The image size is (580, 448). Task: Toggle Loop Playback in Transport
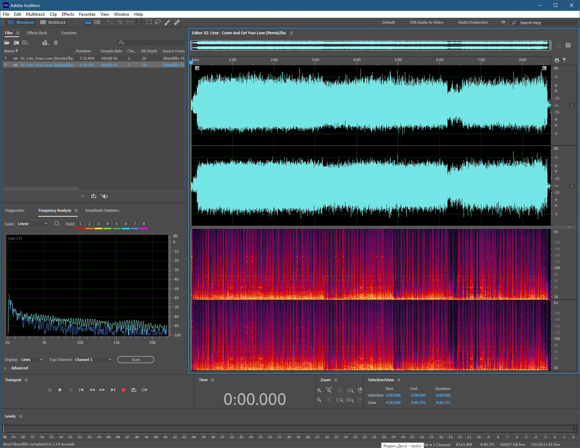[134, 390]
